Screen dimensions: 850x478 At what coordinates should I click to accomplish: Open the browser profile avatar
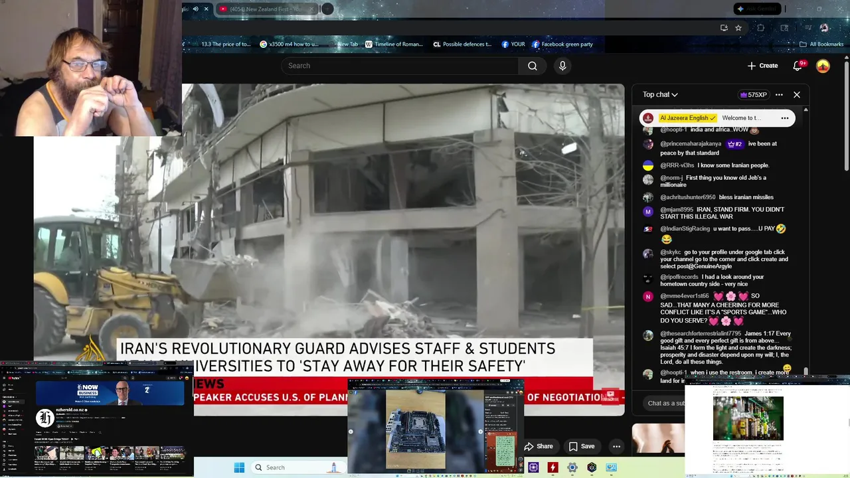(824, 28)
